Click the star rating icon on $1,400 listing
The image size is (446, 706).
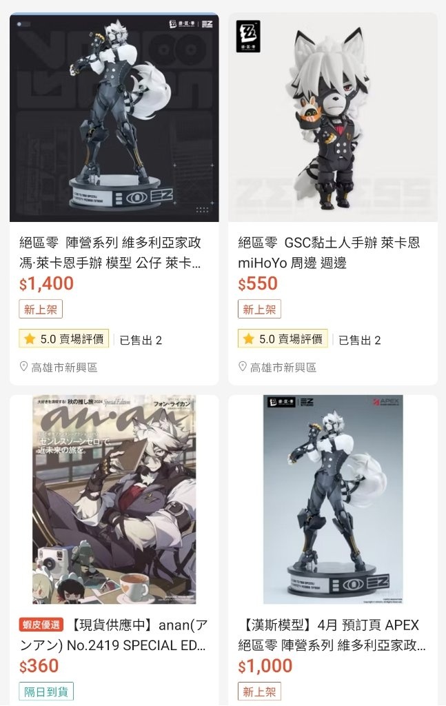tap(30, 339)
